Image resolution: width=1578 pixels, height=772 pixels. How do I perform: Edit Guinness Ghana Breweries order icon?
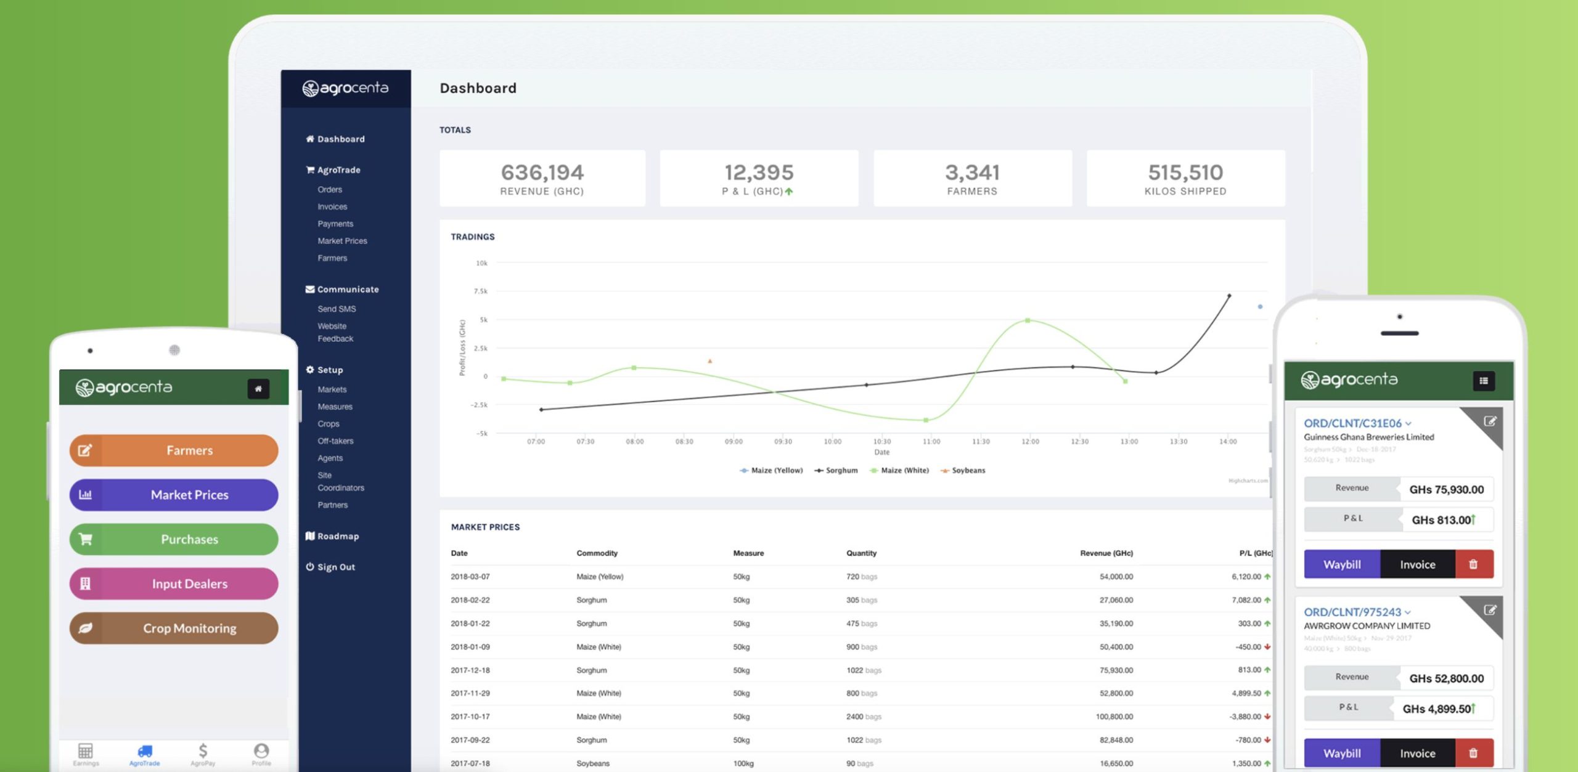click(x=1490, y=421)
